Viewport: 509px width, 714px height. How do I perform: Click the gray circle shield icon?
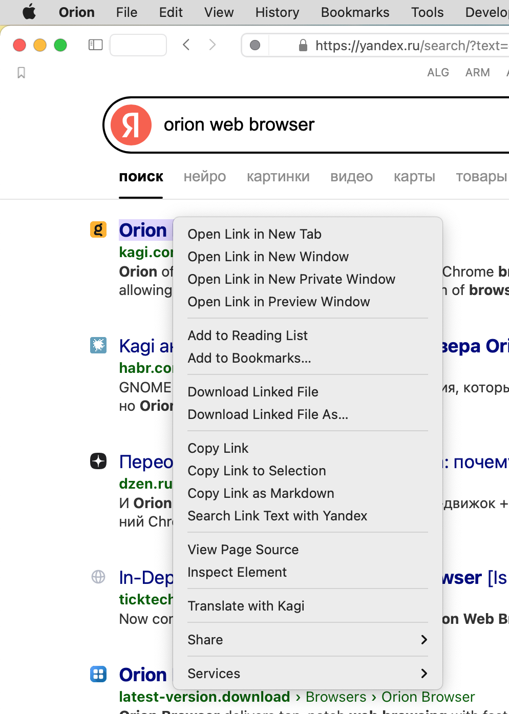tap(255, 46)
